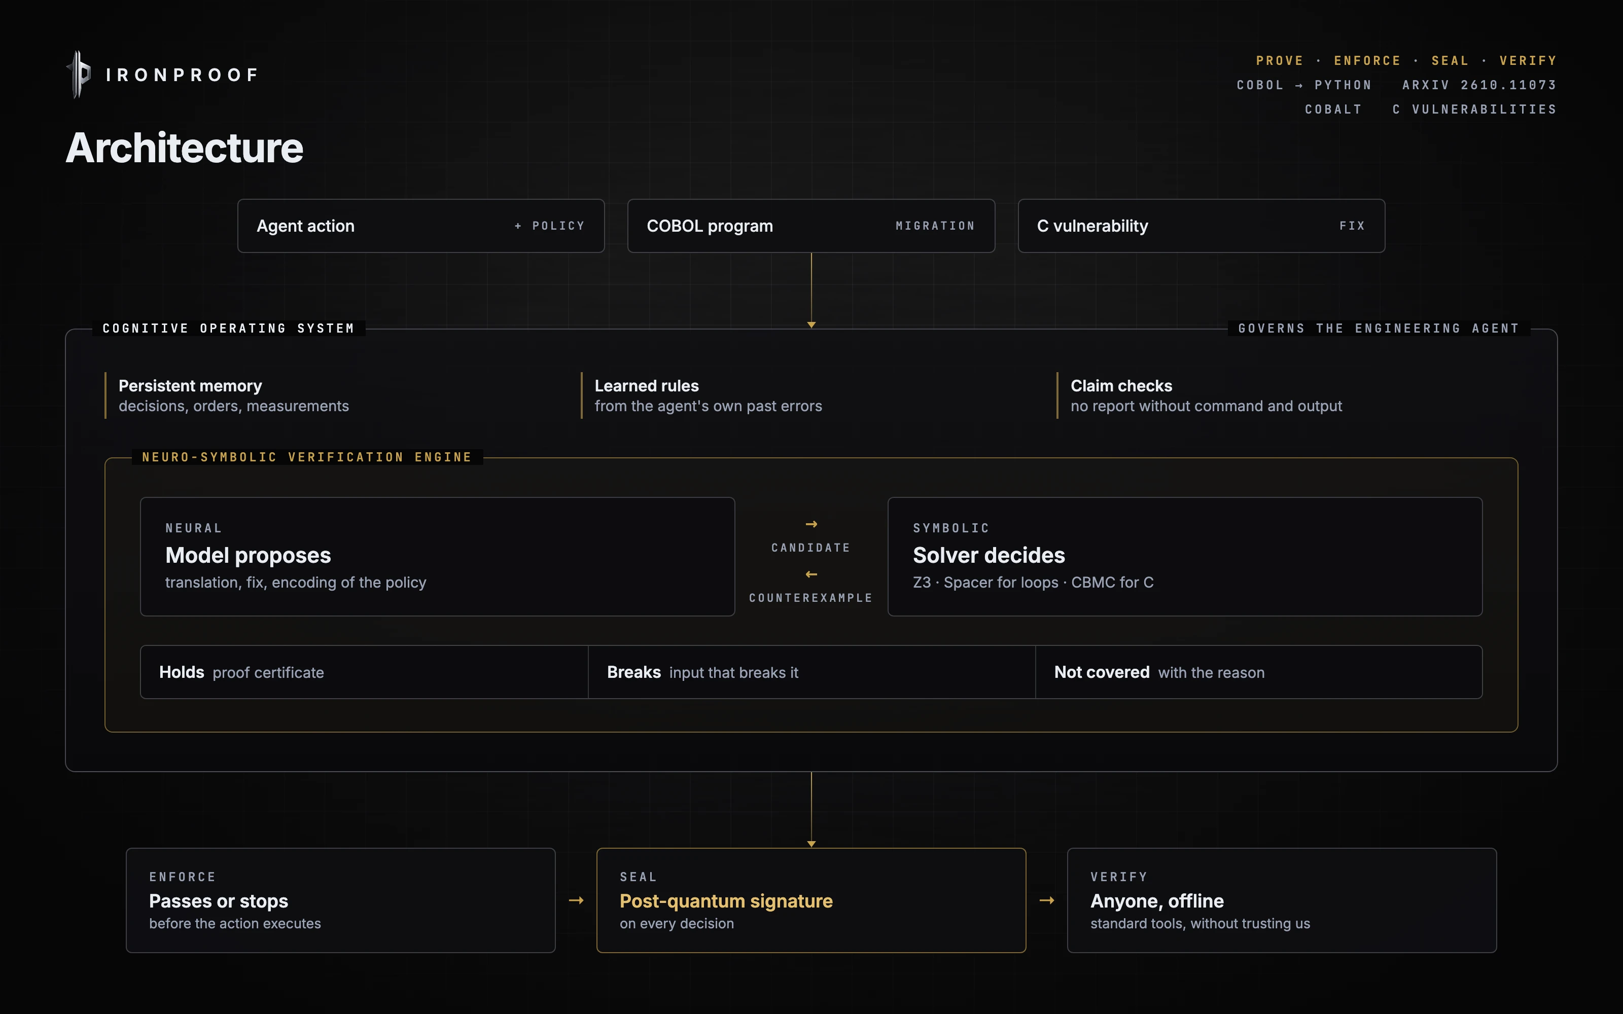1623x1014 pixels.
Task: Click the PROVE · ENFORCE · SEAL · VERIFY tagline
Action: [1406, 61]
